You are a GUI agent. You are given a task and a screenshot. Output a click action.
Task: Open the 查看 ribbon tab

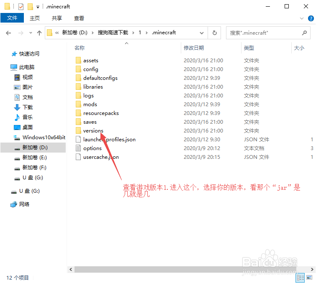pyautogui.click(x=79, y=18)
